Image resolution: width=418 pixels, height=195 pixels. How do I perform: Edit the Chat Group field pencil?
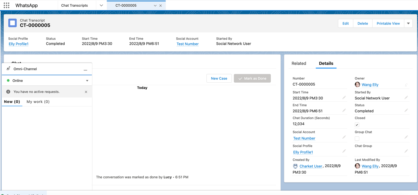[x=406, y=151]
